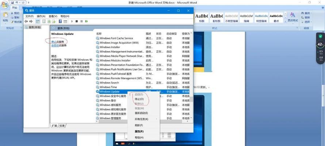
Task: Open the Clipboard (剪贴板) group dialog launcher
Action: pyautogui.click(x=22, y=28)
